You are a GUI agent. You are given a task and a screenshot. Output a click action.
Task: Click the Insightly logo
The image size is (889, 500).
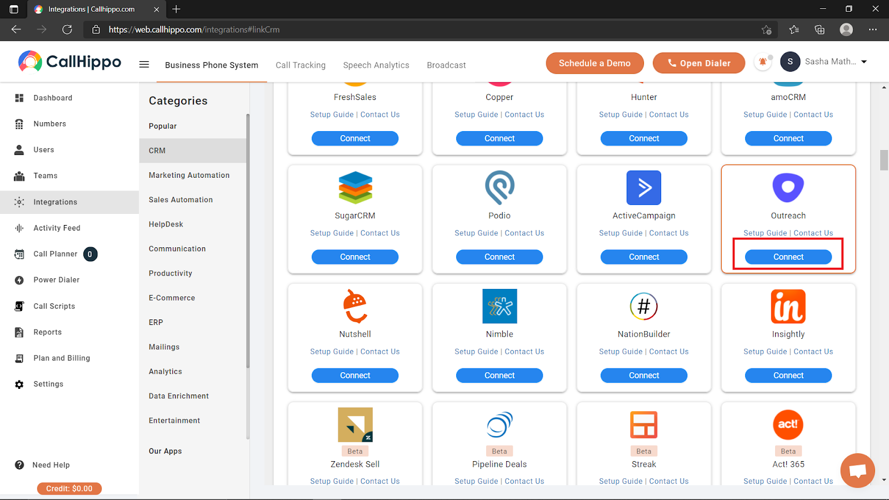tap(788, 306)
